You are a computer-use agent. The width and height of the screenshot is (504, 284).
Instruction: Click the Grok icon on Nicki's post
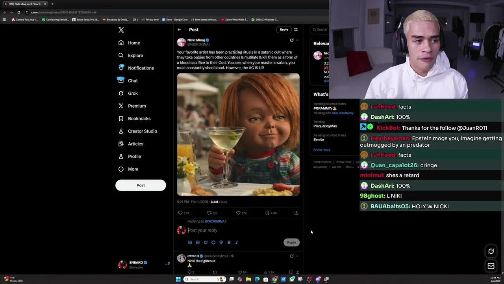[x=292, y=40]
